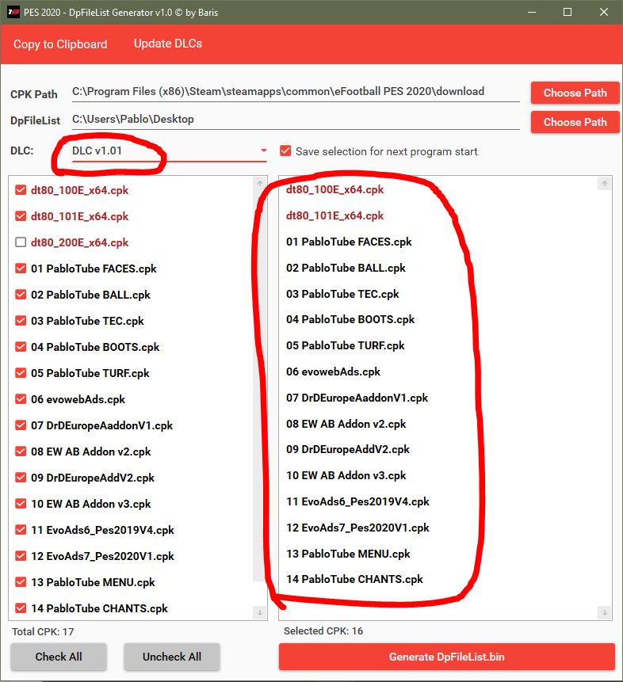Select 11 EvoAds6_Pes2019V4.cpk in selected list
Viewport: 623px width, 682px height.
pyautogui.click(x=357, y=502)
